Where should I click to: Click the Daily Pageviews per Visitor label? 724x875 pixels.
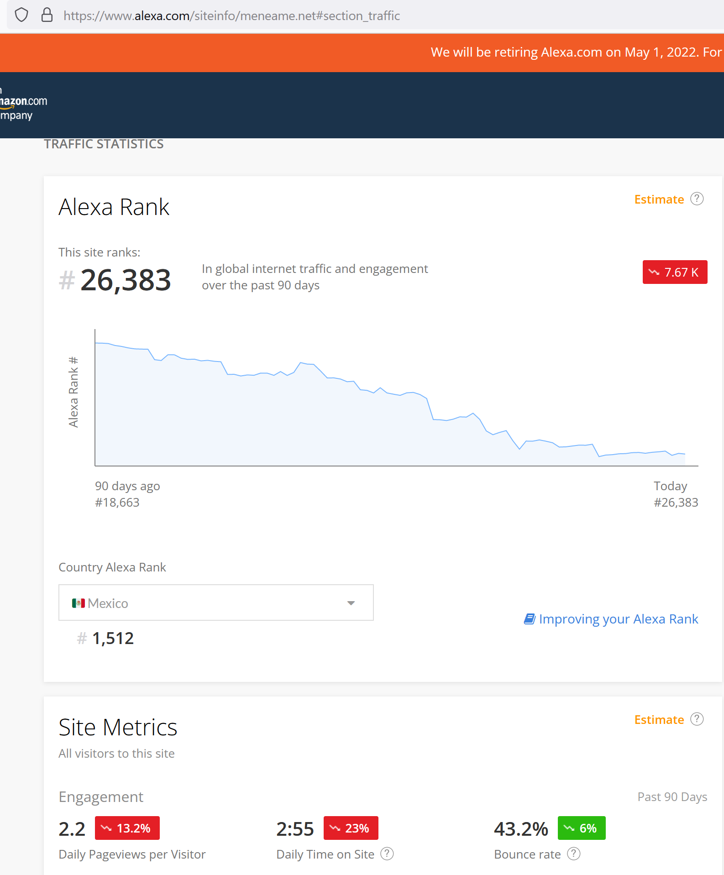click(x=132, y=854)
